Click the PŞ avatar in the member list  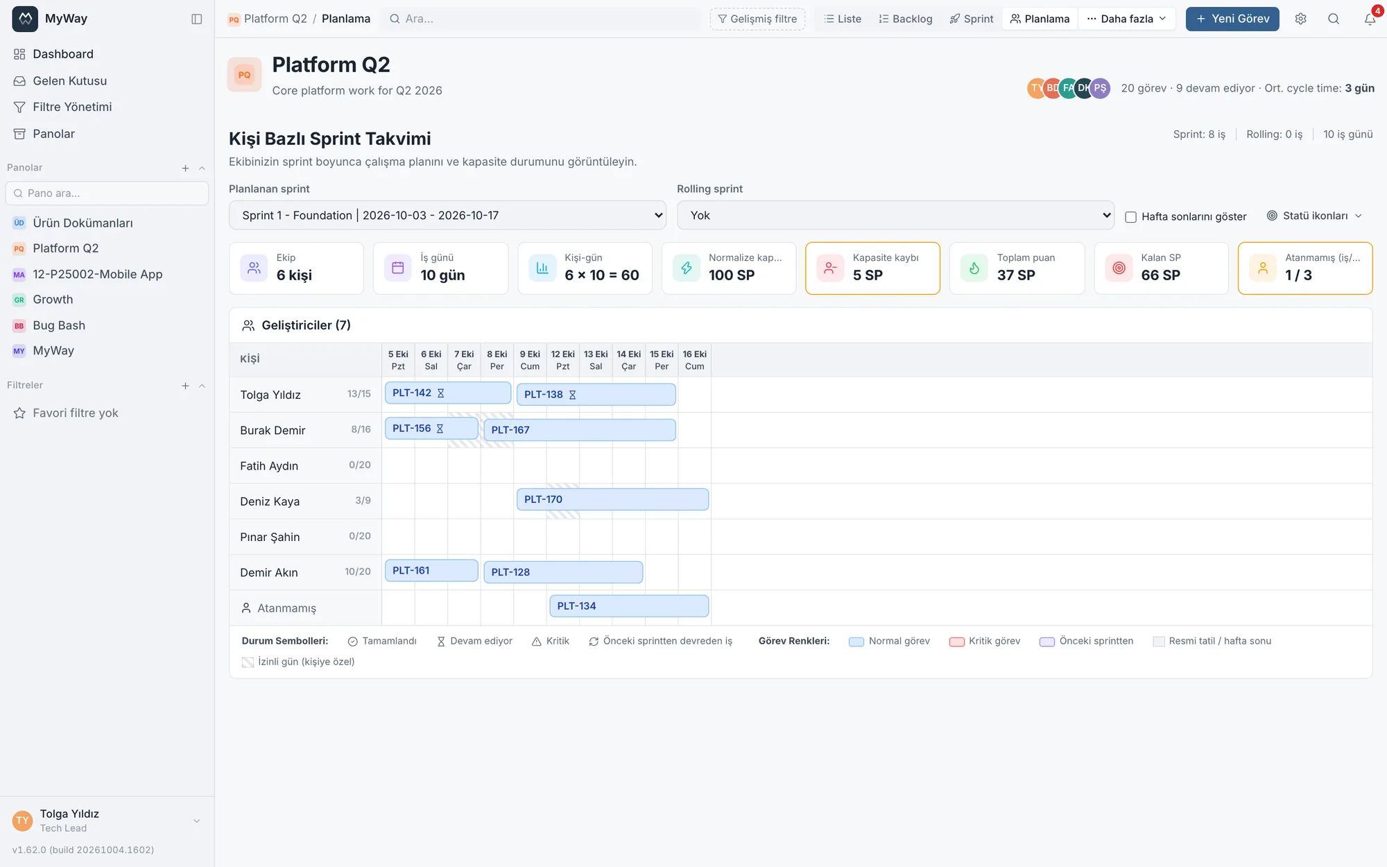(x=1100, y=88)
